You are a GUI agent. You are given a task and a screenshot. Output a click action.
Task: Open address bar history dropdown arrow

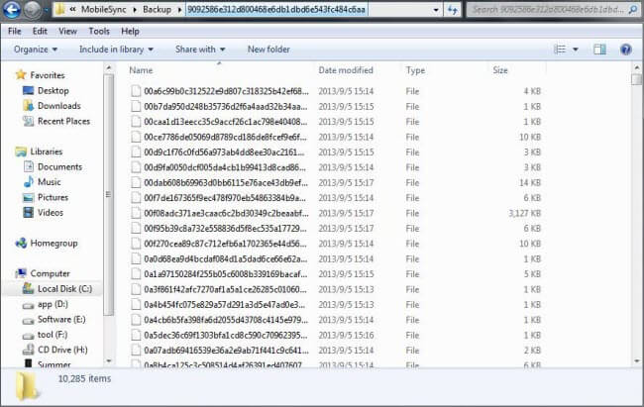(x=436, y=10)
